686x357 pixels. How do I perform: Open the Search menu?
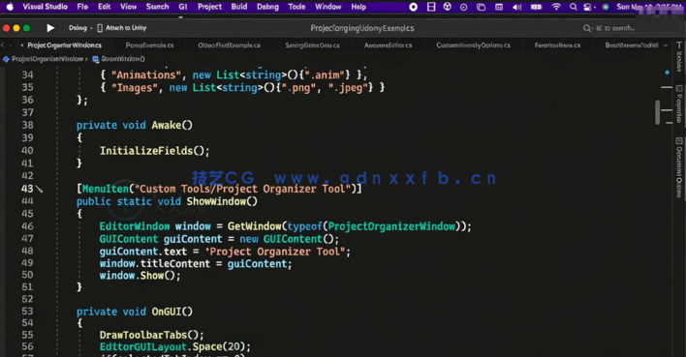(x=157, y=7)
